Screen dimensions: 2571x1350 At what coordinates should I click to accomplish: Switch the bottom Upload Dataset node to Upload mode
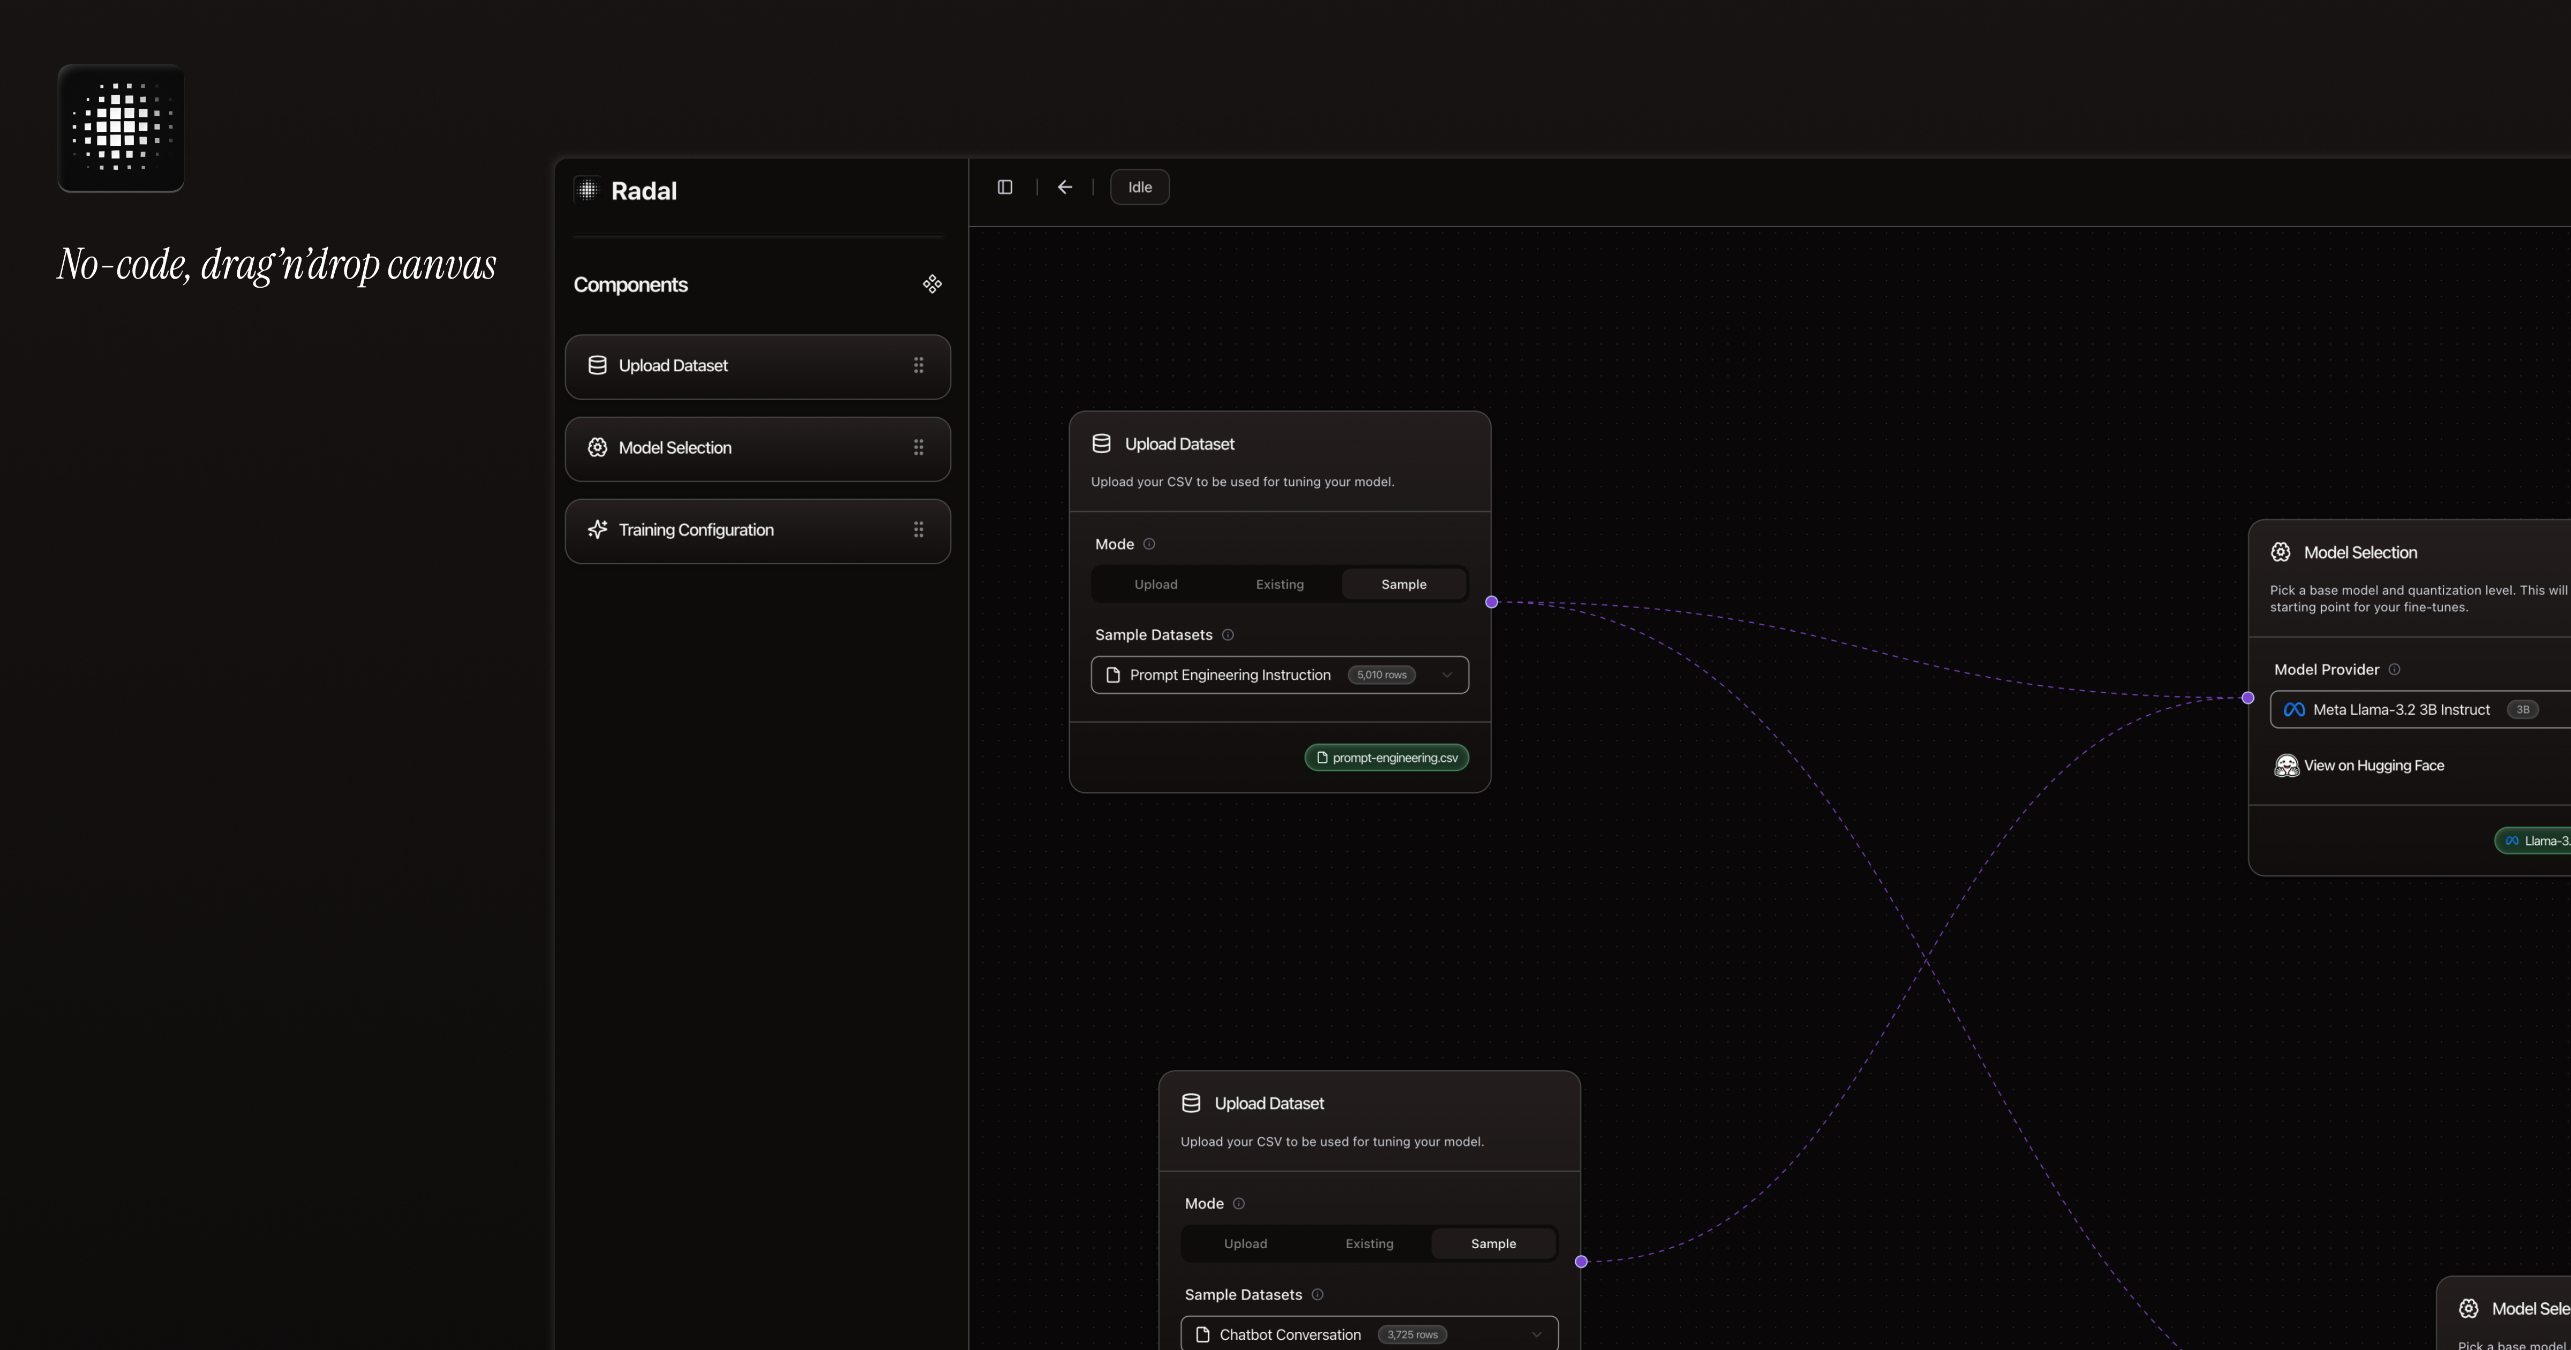1245,1244
